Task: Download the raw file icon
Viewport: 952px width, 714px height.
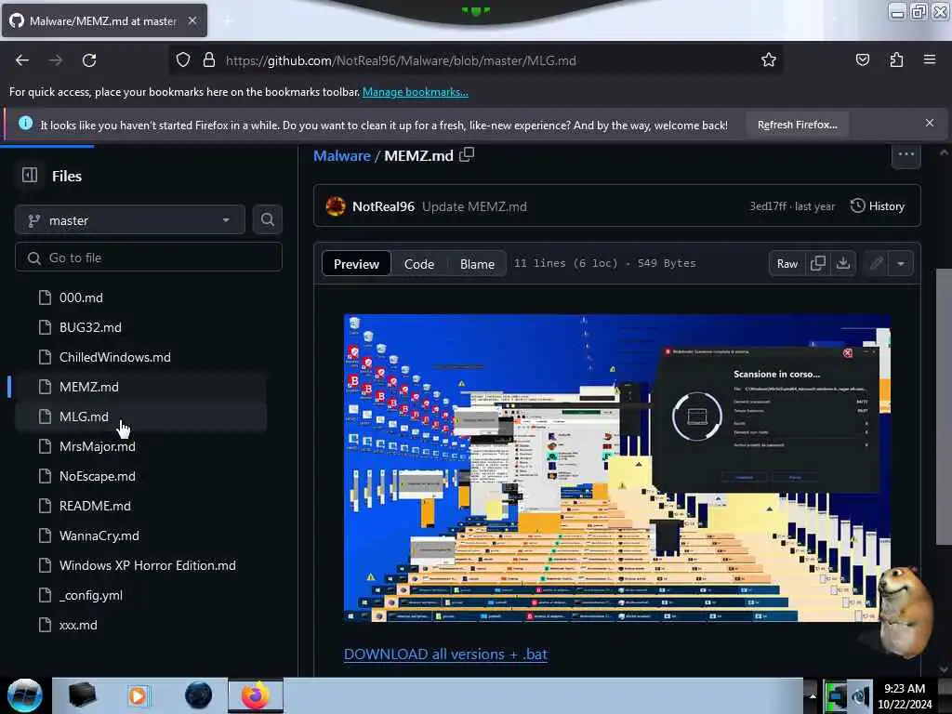Action: click(843, 263)
